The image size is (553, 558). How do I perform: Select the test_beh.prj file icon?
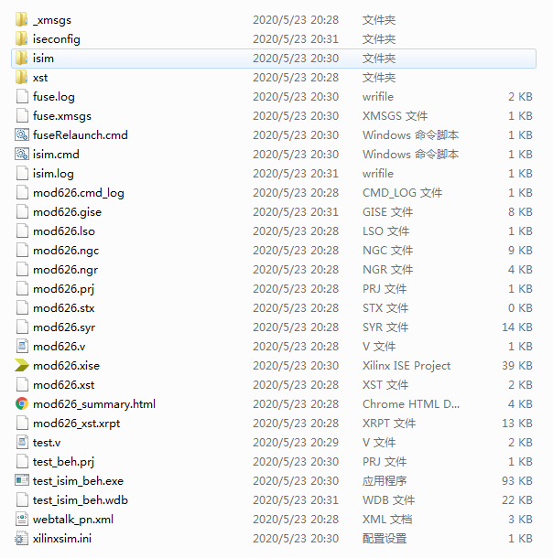click(x=22, y=462)
